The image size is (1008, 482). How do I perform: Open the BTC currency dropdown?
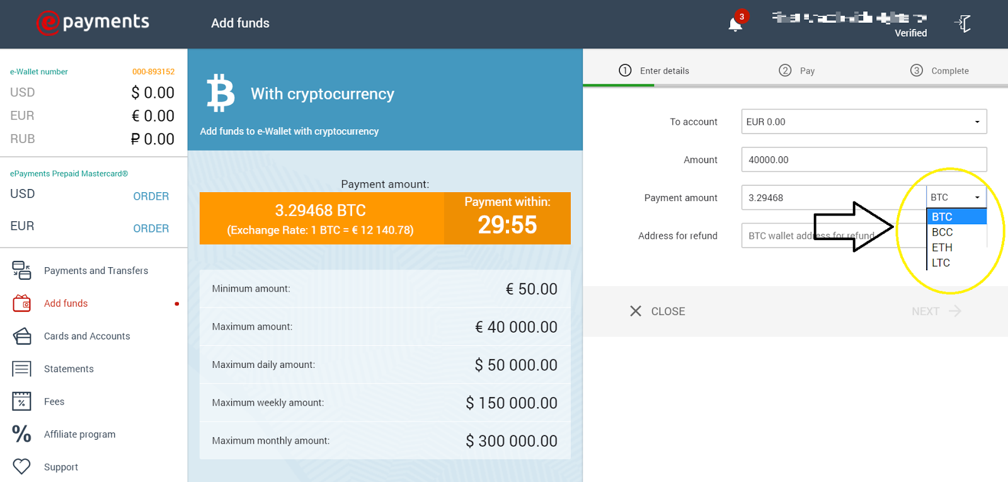[x=956, y=197]
